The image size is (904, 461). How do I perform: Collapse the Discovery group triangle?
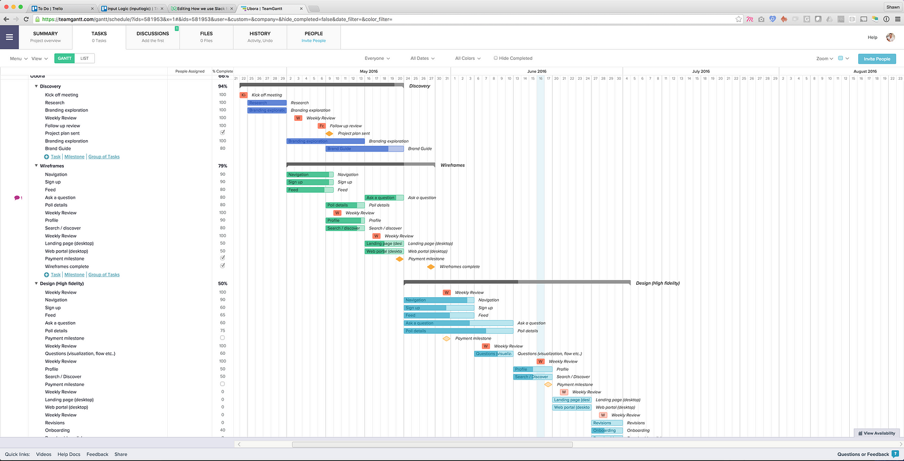[x=36, y=86]
